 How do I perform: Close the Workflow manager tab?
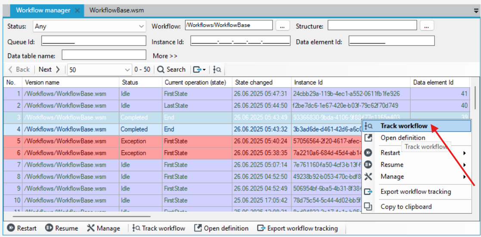(x=78, y=10)
